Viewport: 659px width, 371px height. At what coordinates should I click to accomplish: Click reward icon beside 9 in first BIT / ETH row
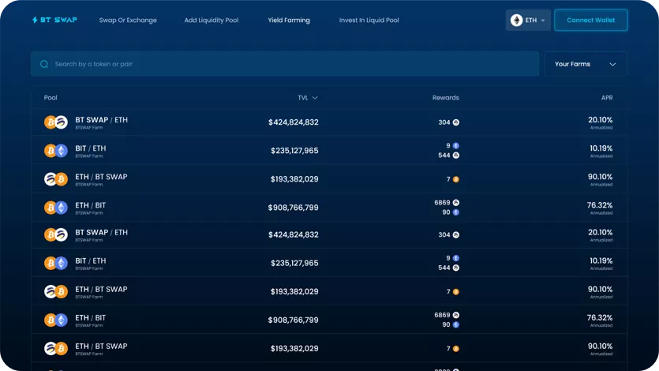[x=456, y=146]
